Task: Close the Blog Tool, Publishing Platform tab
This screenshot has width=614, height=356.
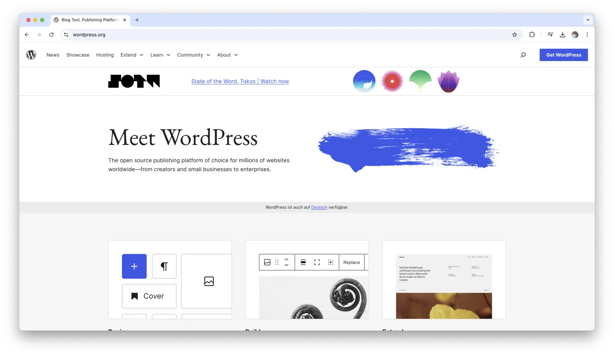Action: (125, 20)
